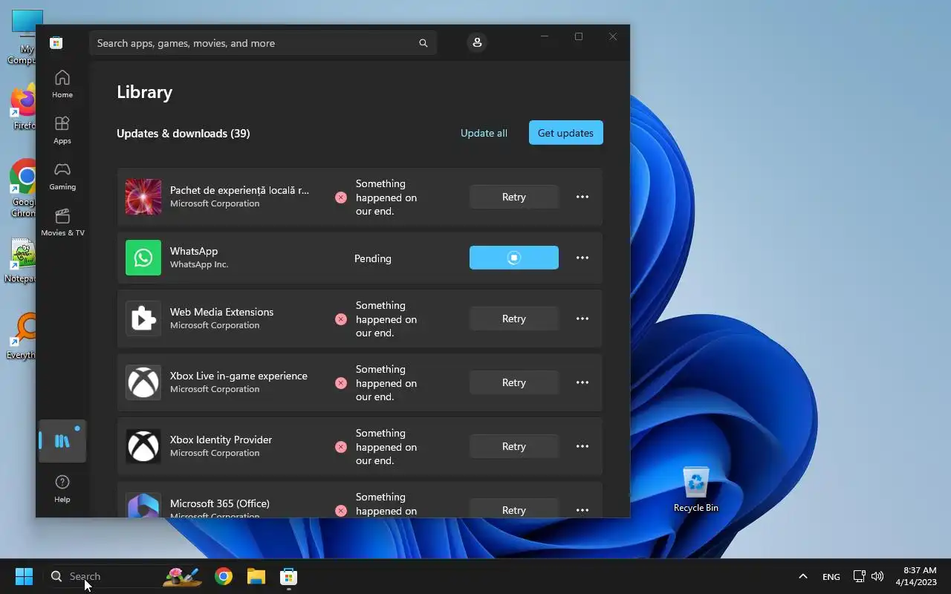Click the speaker volume tray icon
The width and height of the screenshot is (951, 594).
click(x=877, y=576)
